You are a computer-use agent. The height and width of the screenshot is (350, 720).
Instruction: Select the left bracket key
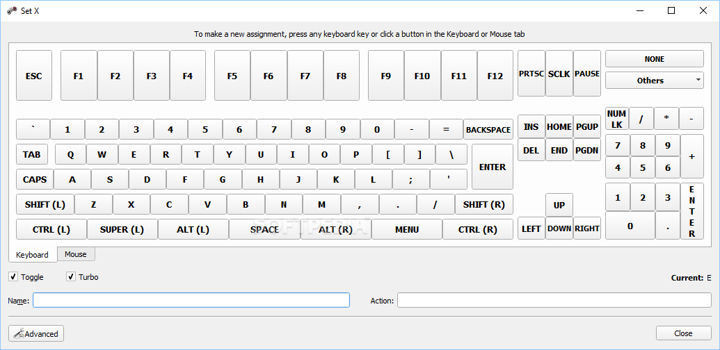click(x=388, y=154)
